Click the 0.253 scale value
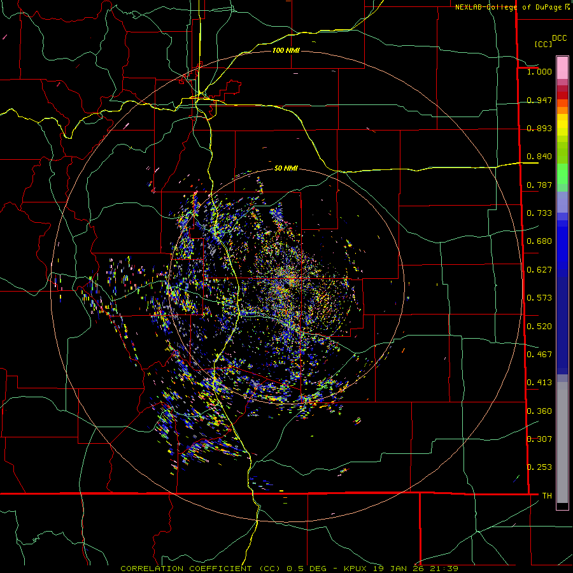 (x=539, y=467)
